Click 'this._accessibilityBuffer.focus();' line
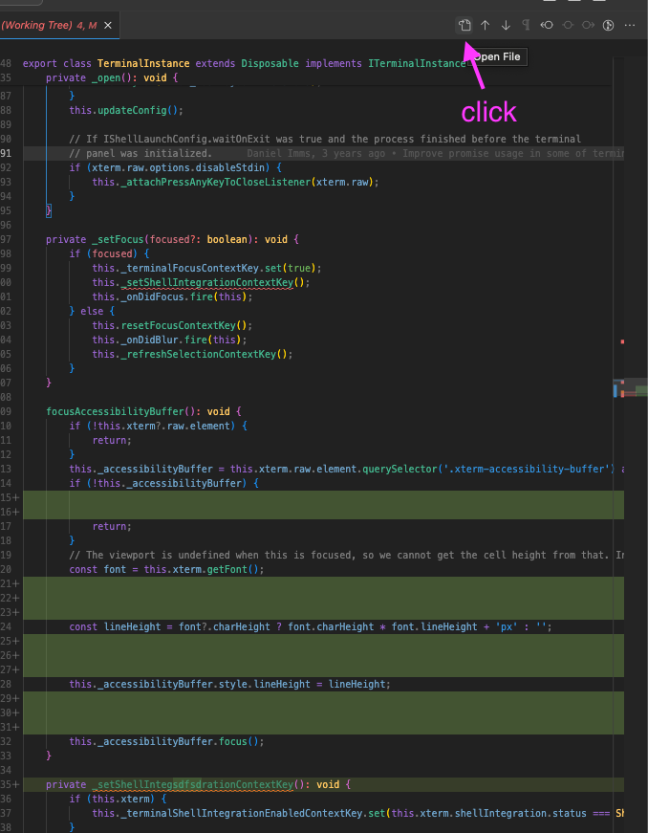This screenshot has width=648, height=833. (x=166, y=741)
